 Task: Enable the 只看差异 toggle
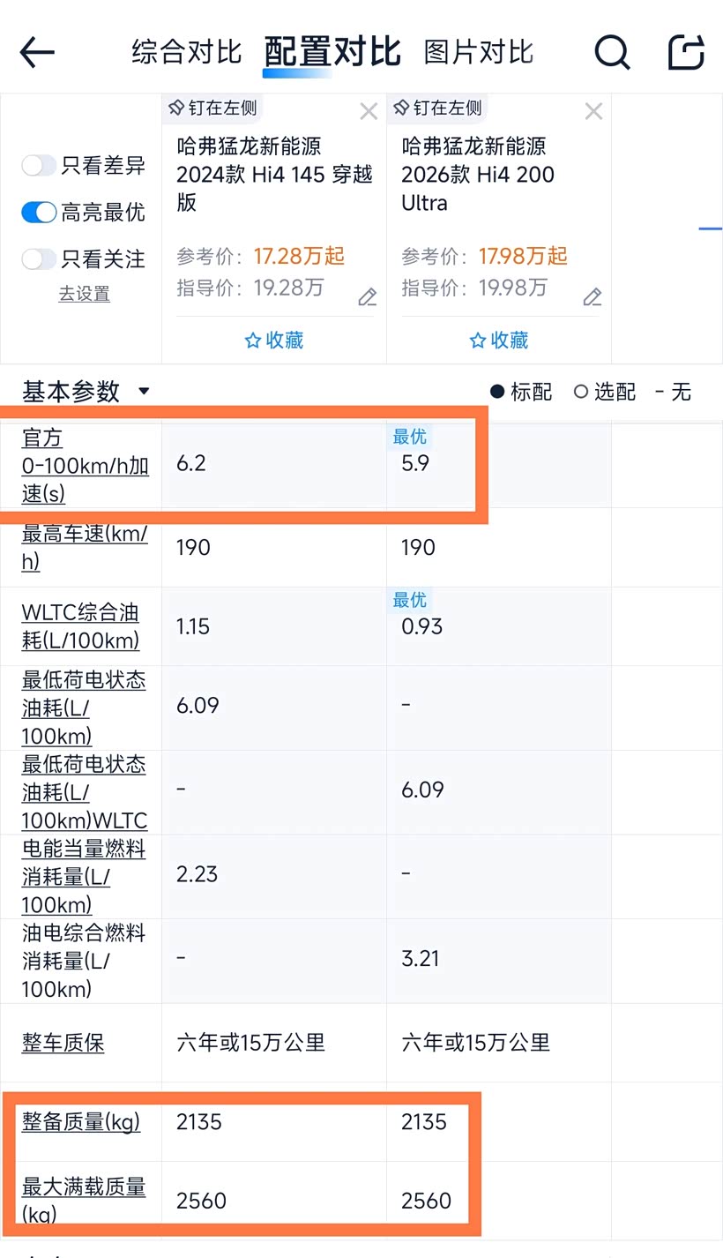click(x=39, y=166)
